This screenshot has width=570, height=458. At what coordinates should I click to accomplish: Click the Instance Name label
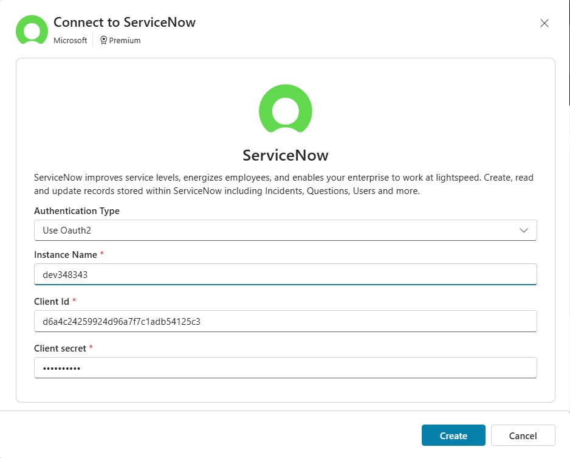(66, 255)
